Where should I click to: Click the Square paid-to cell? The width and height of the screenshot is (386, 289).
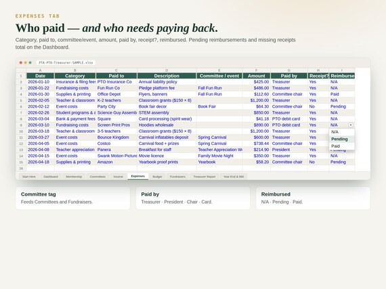(116, 119)
